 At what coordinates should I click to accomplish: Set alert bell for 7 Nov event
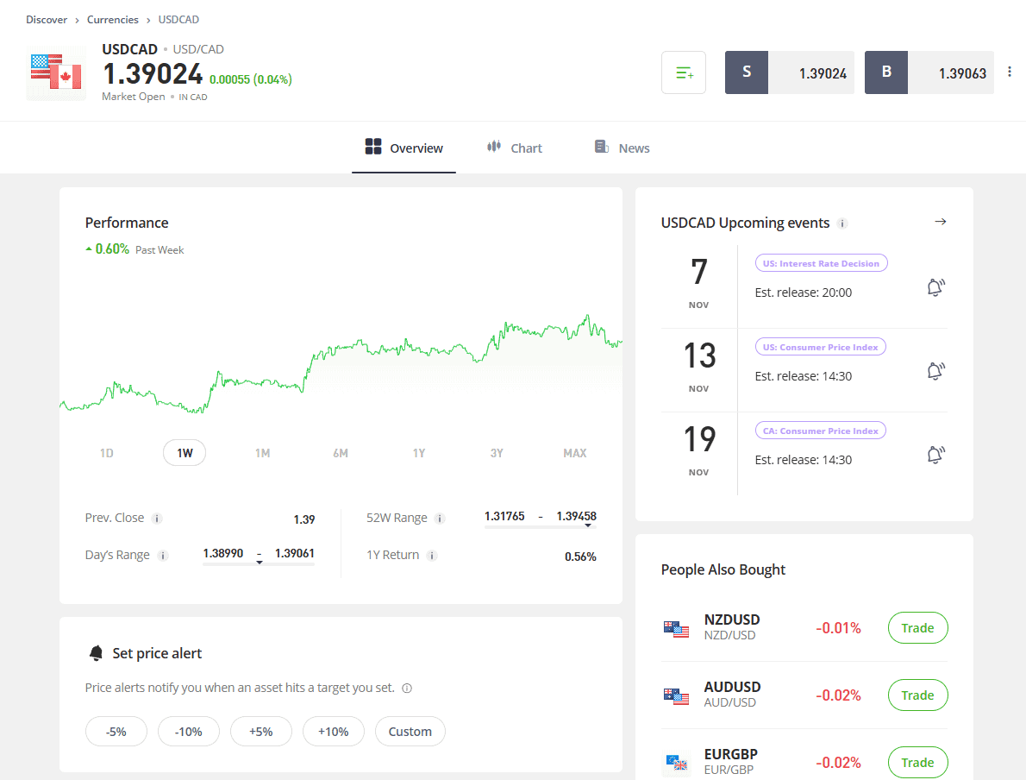pyautogui.click(x=936, y=287)
